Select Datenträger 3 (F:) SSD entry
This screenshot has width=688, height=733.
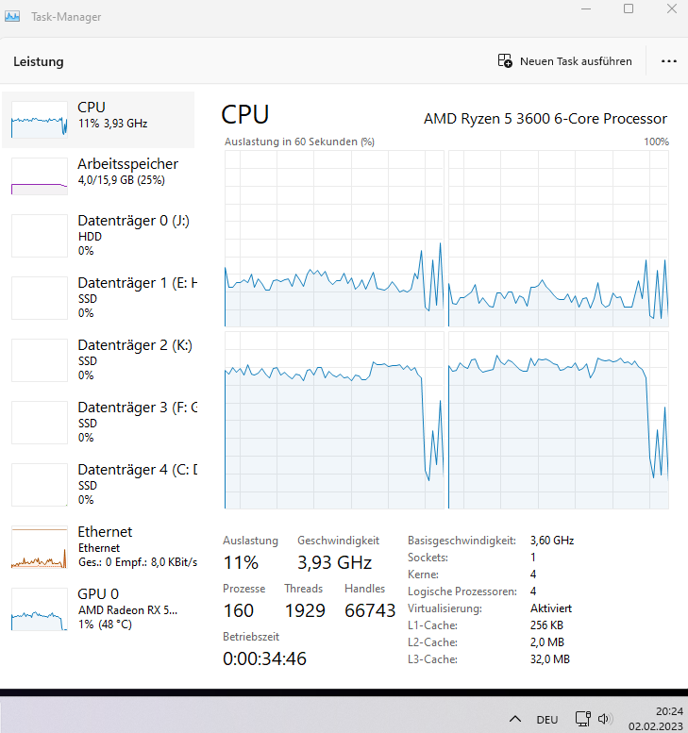[x=98, y=422]
